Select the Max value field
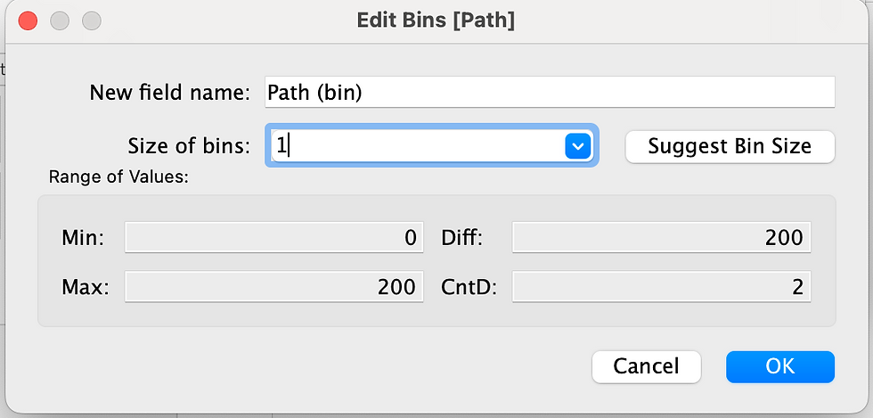Screen dimensions: 873x418 click(x=274, y=287)
